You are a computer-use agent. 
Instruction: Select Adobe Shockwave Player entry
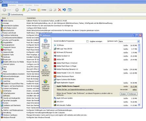[x=96, y=76]
